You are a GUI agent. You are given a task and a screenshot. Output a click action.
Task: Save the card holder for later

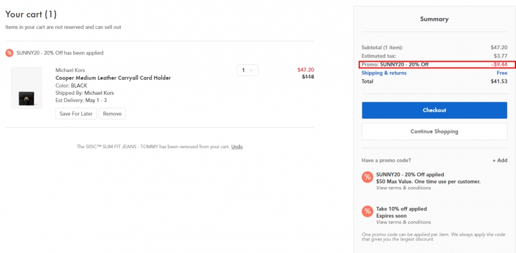click(x=76, y=114)
